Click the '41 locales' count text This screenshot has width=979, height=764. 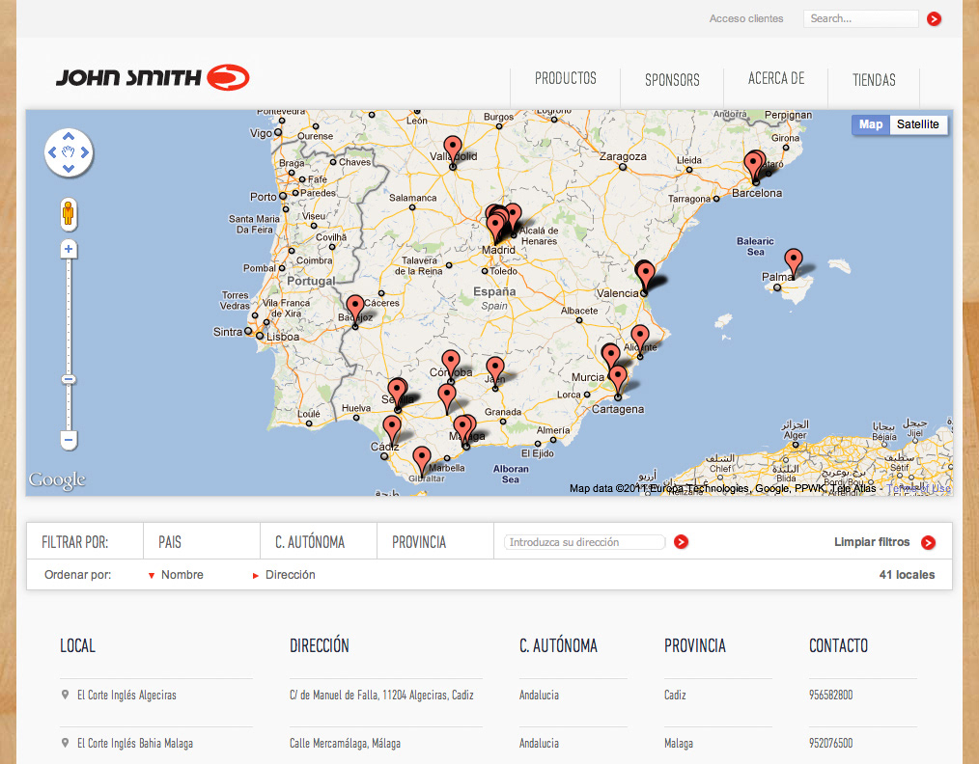pos(907,574)
